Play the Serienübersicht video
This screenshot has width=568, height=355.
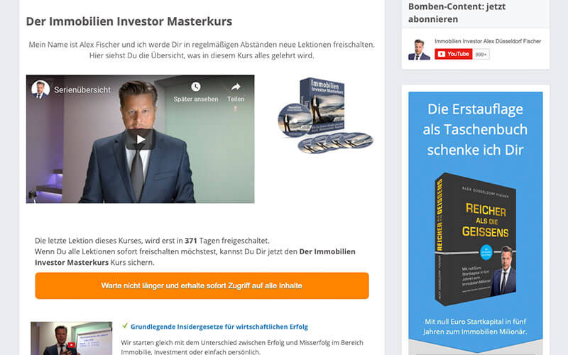click(x=140, y=139)
